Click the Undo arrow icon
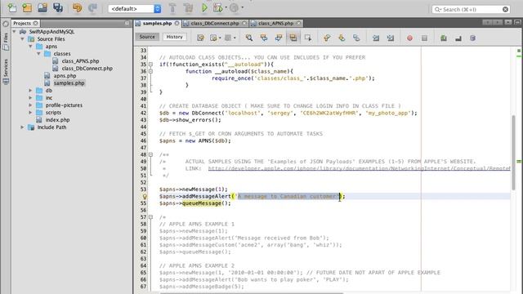The width and height of the screenshot is (523, 294). (x=77, y=7)
